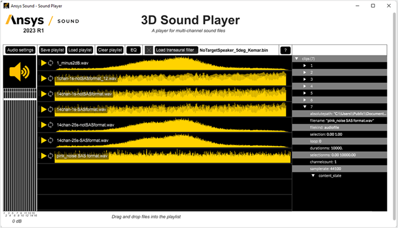
Task: Toggle the transaural filter X box
Action: click(x=149, y=50)
